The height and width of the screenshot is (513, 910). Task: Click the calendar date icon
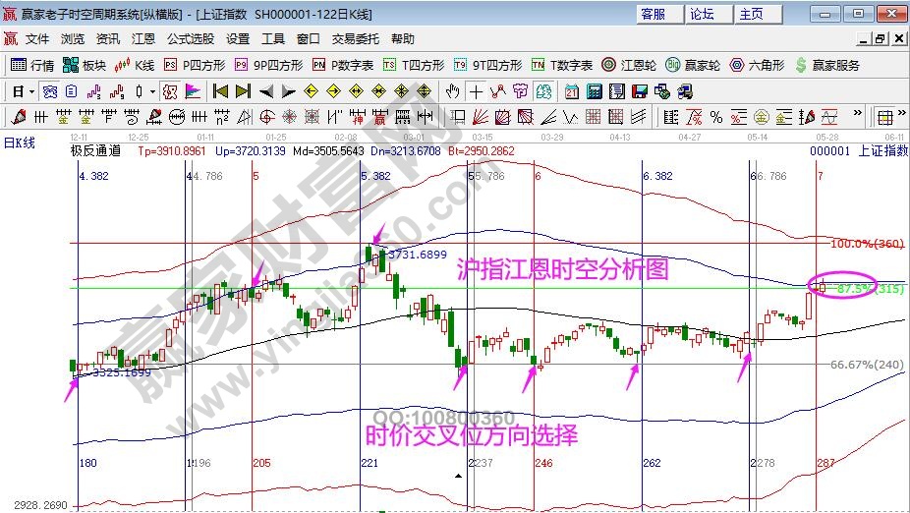tap(571, 91)
